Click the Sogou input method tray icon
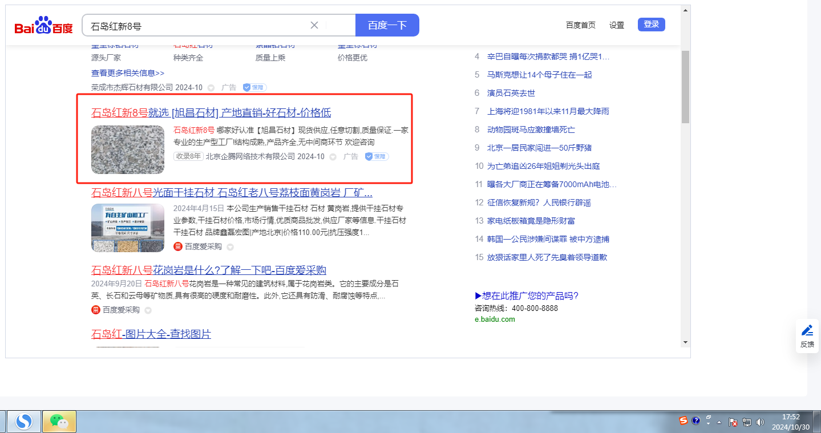Viewport: 821px width, 433px height. tap(683, 421)
